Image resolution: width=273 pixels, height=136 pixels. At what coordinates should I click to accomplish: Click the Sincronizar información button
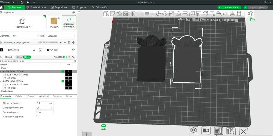pos(69,23)
